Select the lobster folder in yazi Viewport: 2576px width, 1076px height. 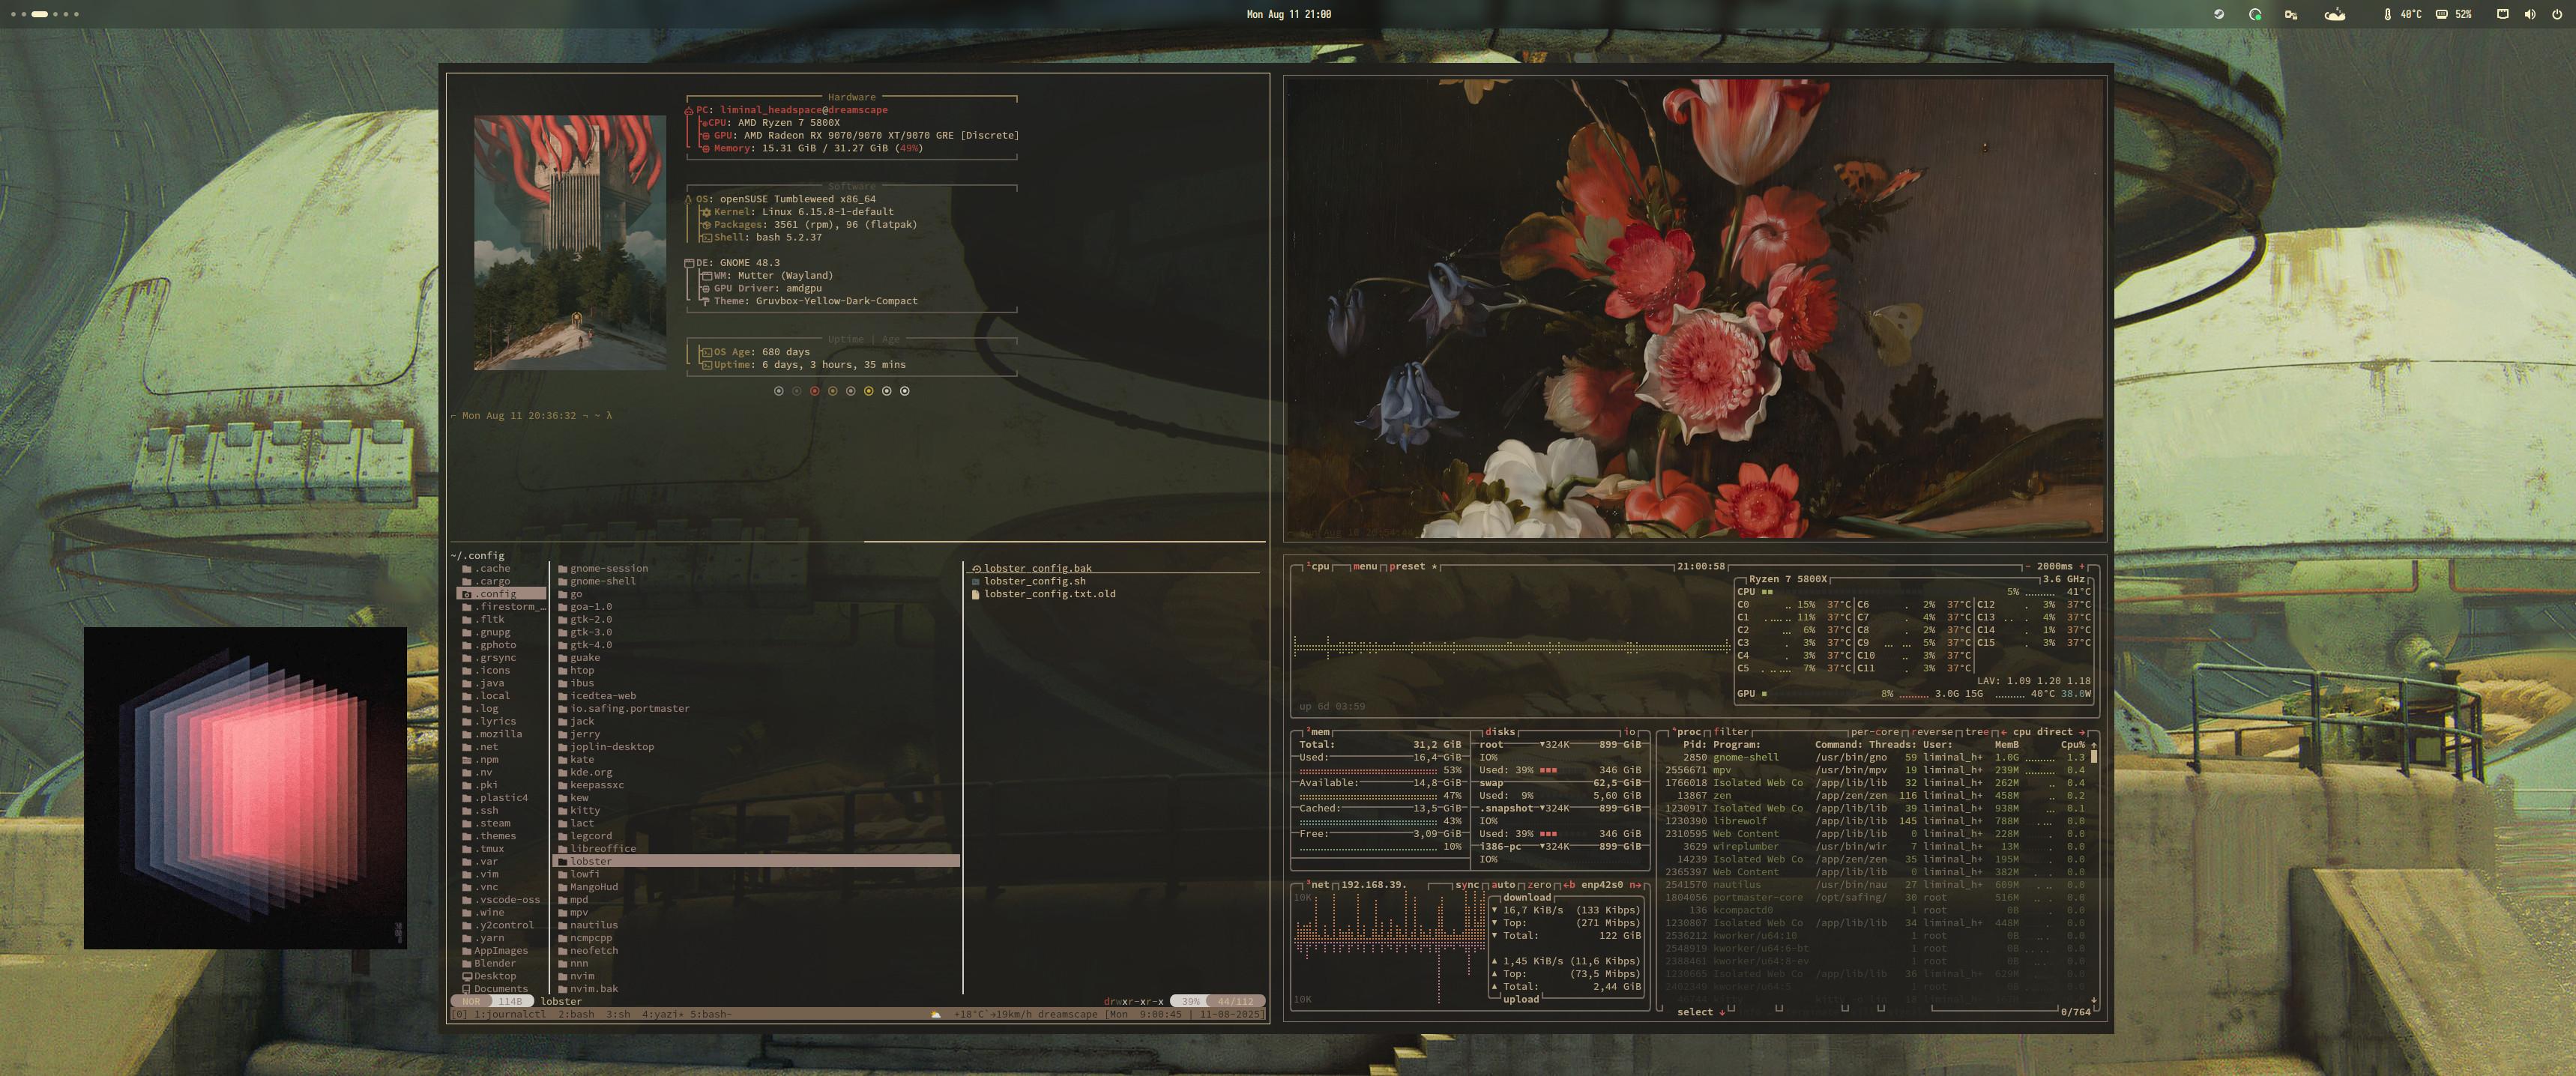coord(591,861)
